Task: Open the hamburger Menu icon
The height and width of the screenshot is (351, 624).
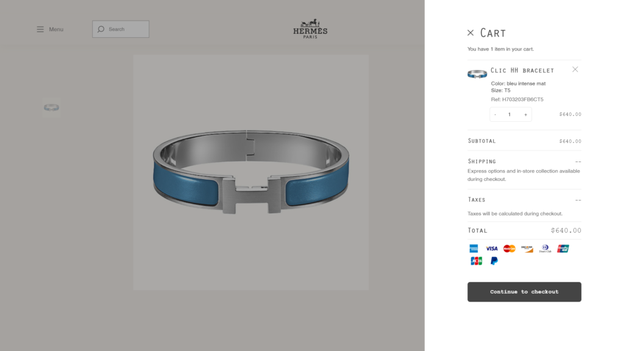Action: pos(40,29)
